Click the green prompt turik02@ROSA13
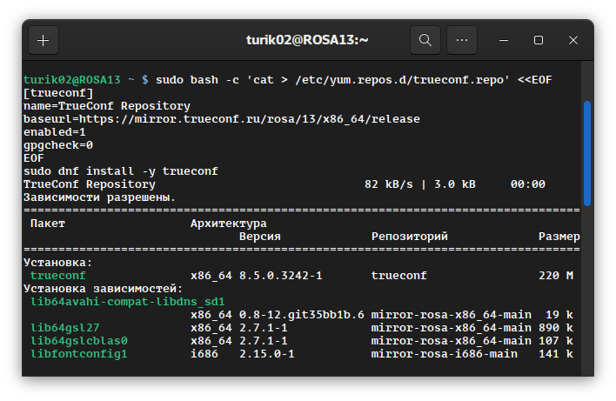 click(72, 80)
